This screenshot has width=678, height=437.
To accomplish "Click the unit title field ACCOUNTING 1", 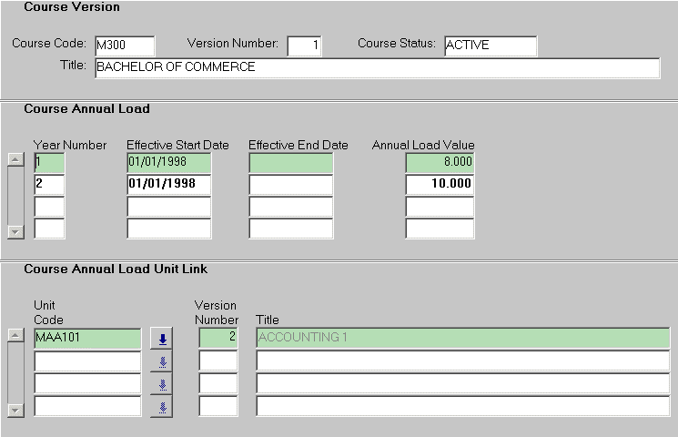I will pyautogui.click(x=462, y=339).
